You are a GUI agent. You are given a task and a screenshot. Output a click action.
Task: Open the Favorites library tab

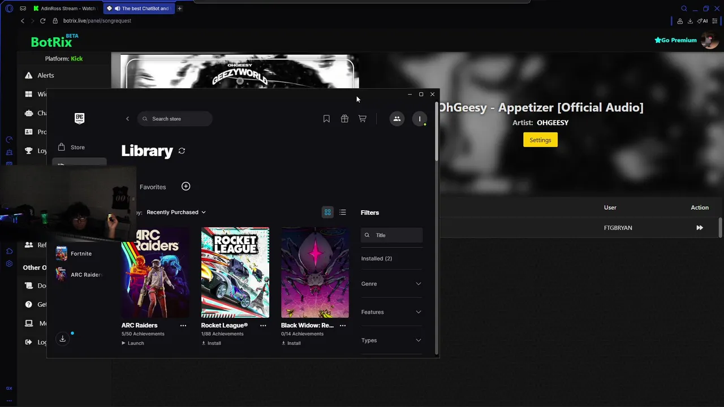(153, 187)
